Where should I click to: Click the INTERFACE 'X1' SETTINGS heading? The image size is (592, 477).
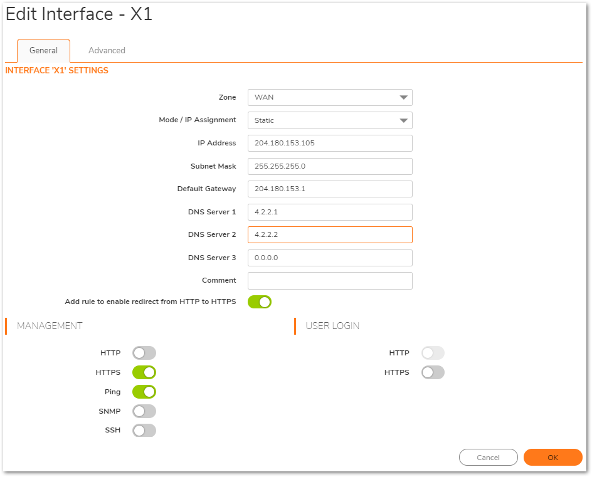[56, 71]
